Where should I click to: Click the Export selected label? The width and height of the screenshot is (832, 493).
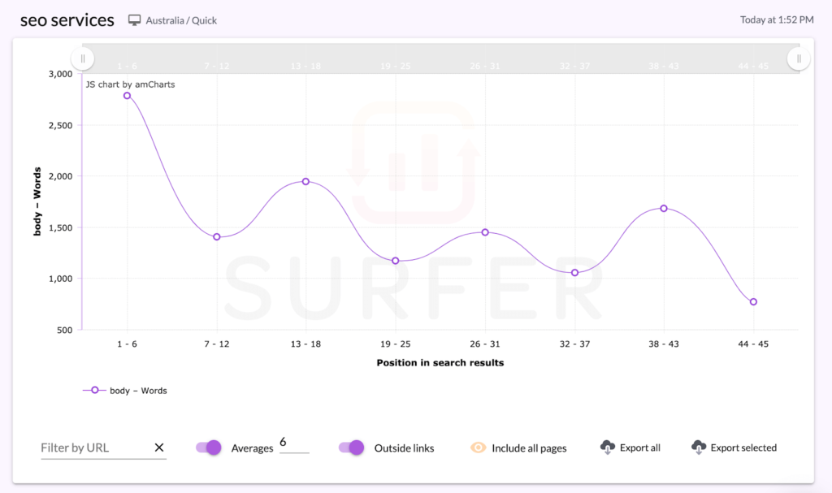[x=743, y=448]
